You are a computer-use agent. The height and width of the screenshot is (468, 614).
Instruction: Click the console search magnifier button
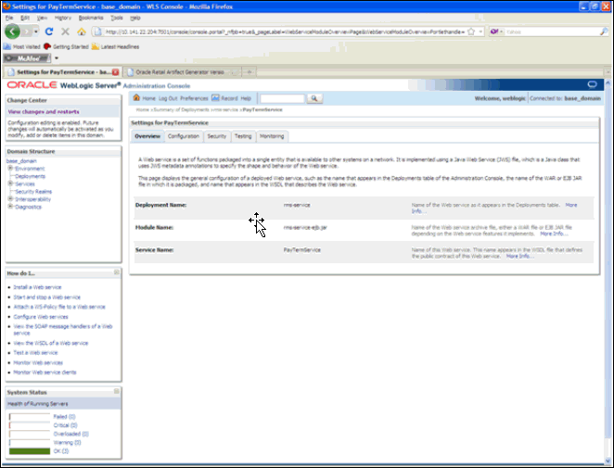coord(314,98)
